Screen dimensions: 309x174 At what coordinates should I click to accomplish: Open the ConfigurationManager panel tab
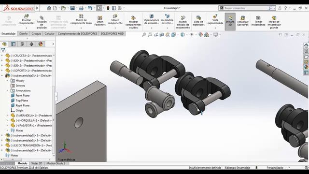tap(22, 44)
